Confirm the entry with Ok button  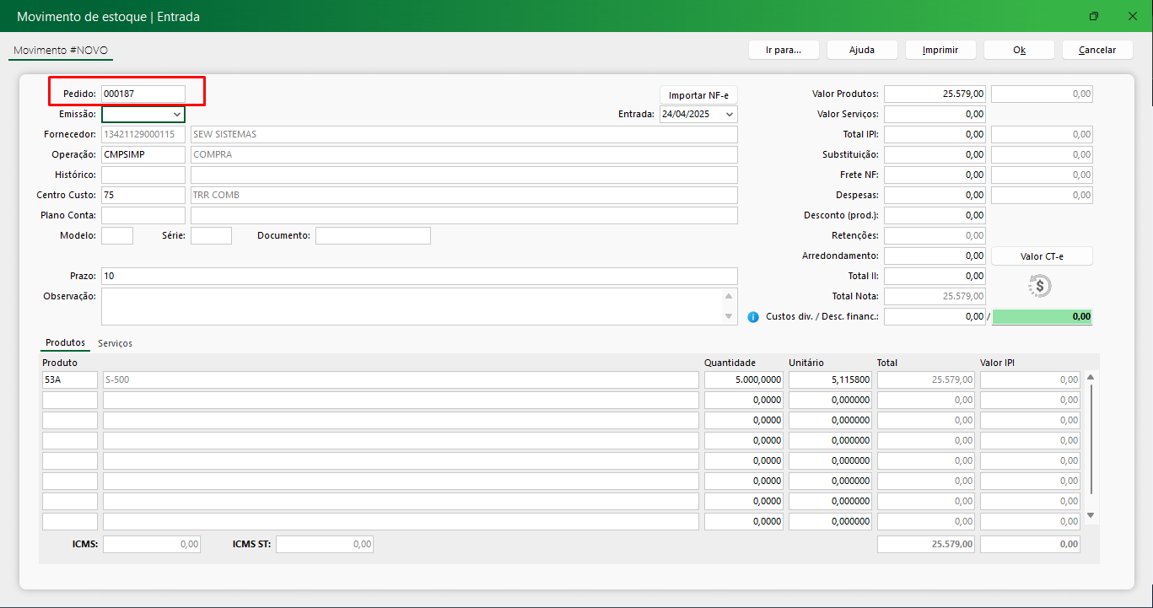(1018, 50)
